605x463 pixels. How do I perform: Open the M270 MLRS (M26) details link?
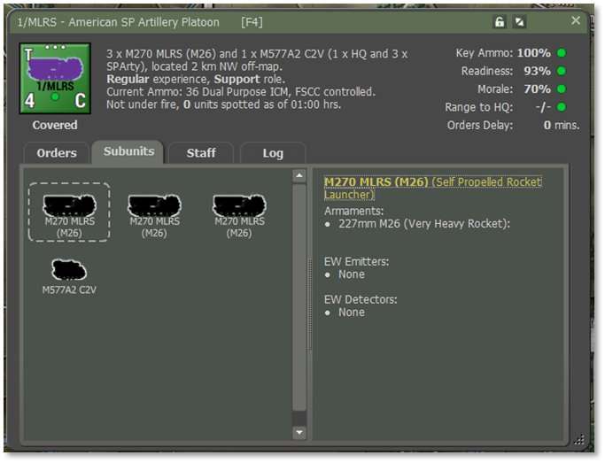376,181
